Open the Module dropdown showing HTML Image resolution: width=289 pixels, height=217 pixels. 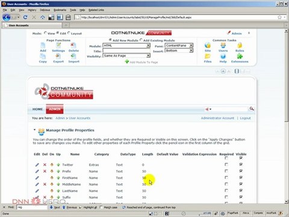(126, 46)
